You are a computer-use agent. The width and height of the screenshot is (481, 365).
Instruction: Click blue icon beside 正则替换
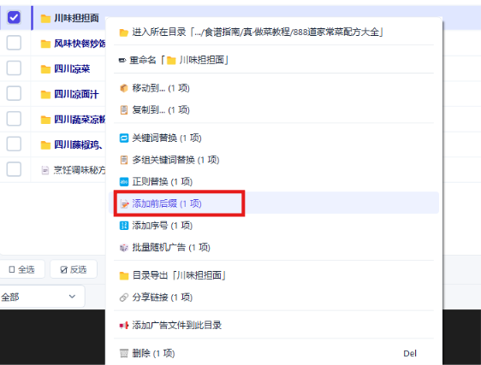123,182
